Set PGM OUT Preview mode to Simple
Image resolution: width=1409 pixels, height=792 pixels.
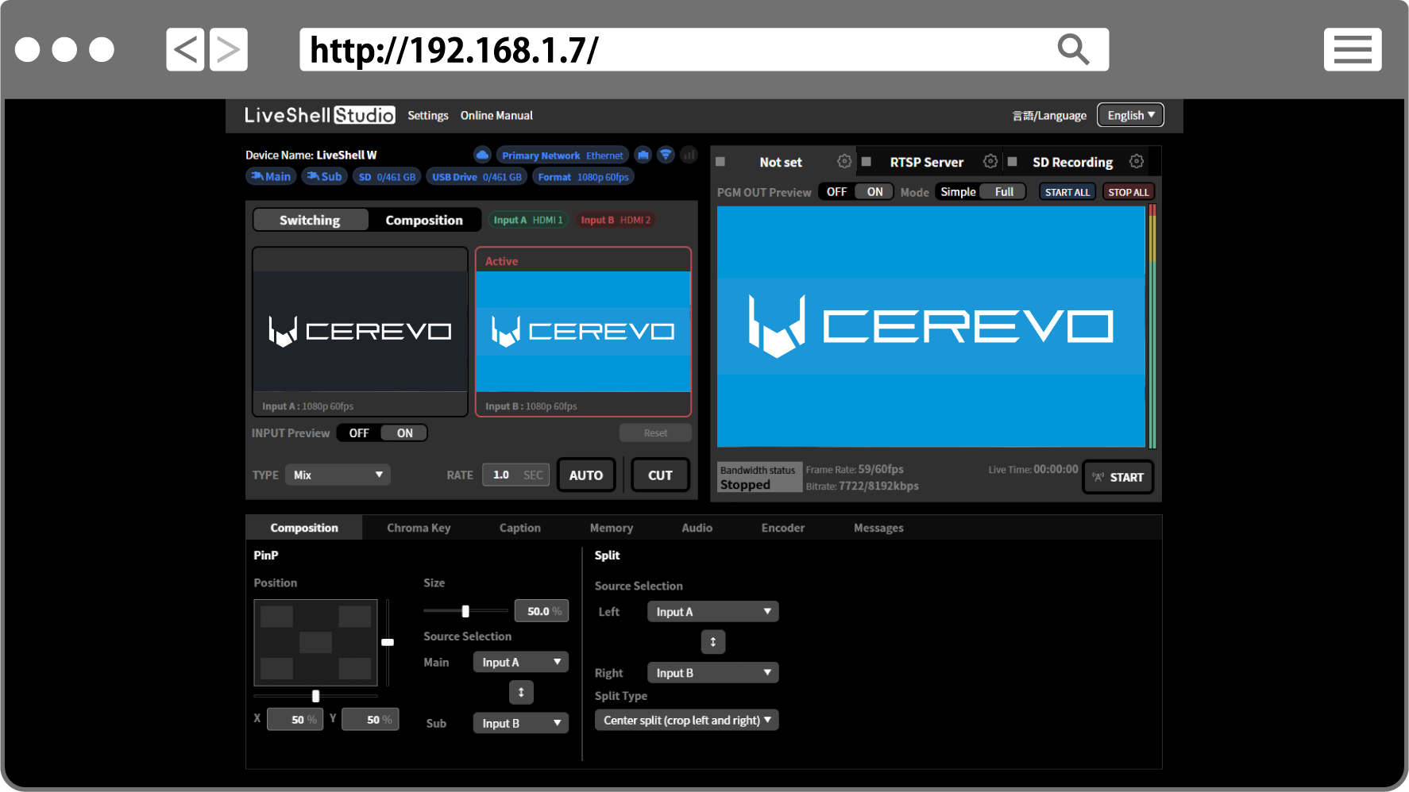coord(957,191)
